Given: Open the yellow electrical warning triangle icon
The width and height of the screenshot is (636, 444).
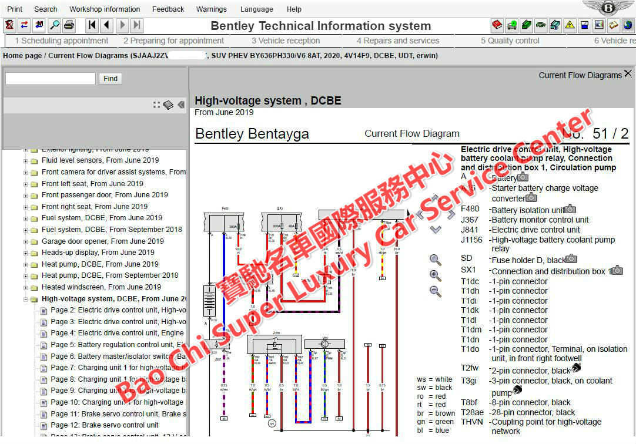Looking at the screenshot, I should pyautogui.click(x=570, y=25).
